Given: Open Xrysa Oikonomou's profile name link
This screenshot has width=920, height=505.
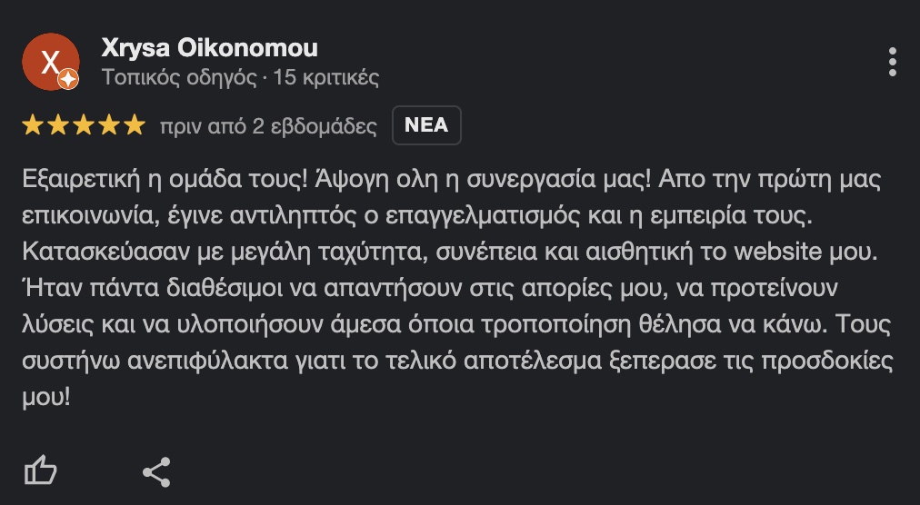Looking at the screenshot, I should click(x=210, y=47).
